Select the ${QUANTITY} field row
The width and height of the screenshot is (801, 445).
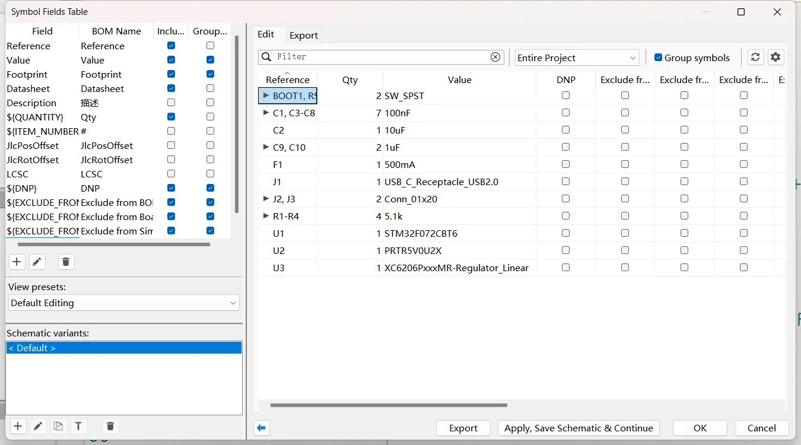pos(117,117)
